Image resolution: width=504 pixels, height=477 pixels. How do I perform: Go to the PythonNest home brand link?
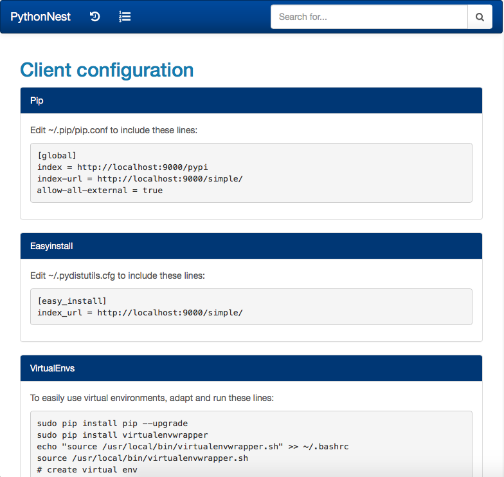coord(40,17)
